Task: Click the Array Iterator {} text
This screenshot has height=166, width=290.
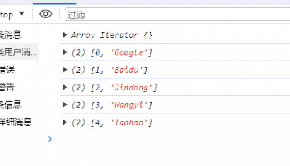Action: click(112, 35)
